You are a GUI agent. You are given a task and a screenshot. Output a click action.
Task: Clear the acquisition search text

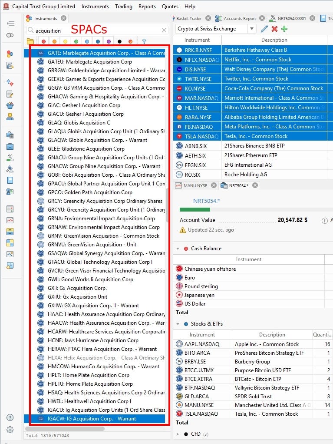(x=164, y=30)
